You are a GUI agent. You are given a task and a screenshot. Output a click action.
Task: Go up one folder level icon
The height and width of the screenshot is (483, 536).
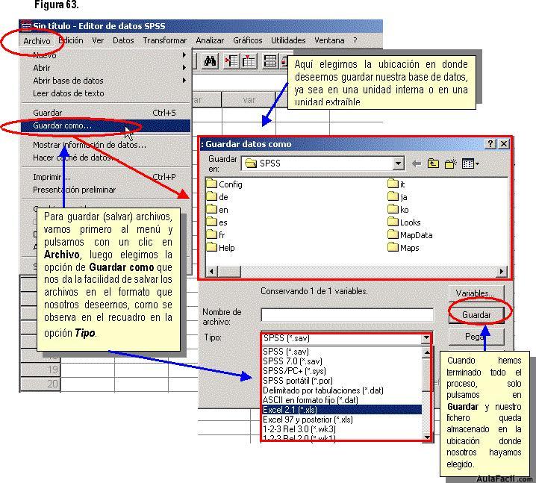coord(433,163)
